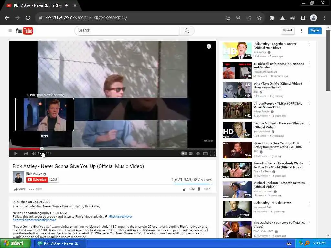Open the YouTube hamburger guide menu
This screenshot has height=248, width=331.
click(x=10, y=31)
